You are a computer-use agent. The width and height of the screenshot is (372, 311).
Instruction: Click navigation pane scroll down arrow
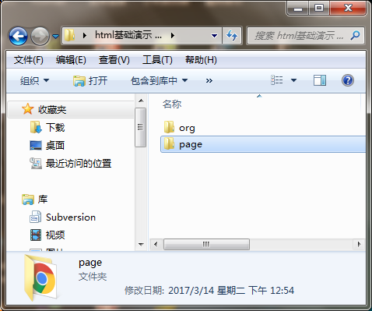click(x=141, y=245)
